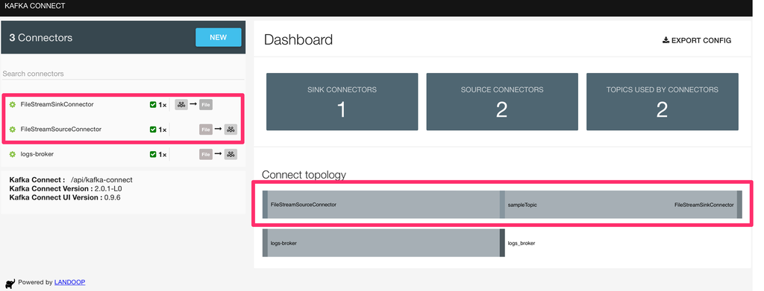Click Kafka cluster icon in FileStreamSourceConnector row

coord(231,129)
